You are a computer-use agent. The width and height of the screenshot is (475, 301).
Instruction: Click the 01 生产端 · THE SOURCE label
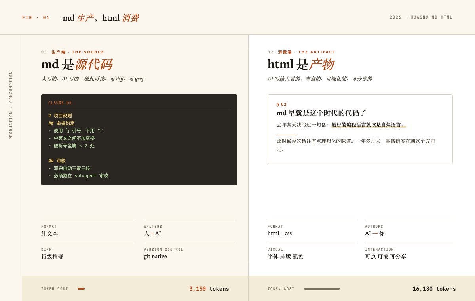(x=73, y=52)
